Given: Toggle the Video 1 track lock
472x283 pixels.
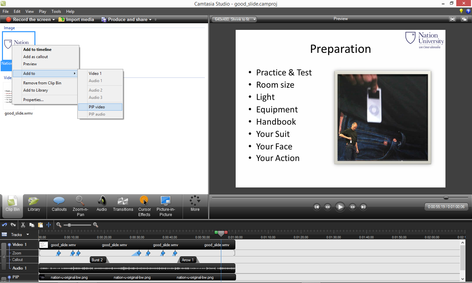Looking at the screenshot, I should 4,256.
